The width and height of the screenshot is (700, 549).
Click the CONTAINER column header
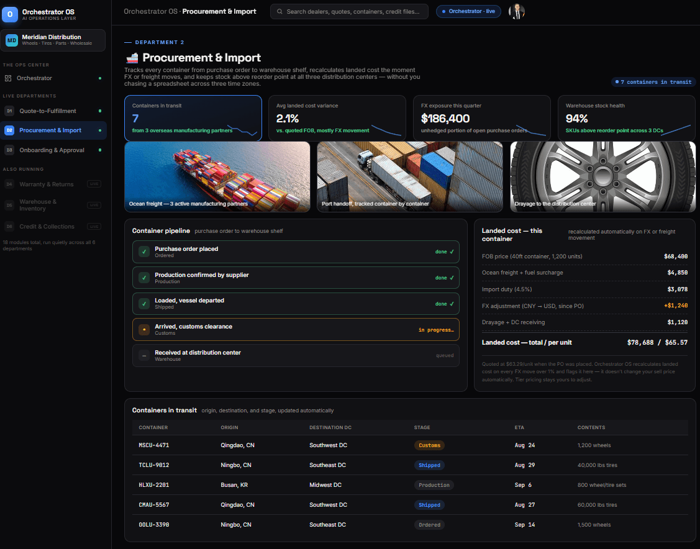pyautogui.click(x=153, y=428)
